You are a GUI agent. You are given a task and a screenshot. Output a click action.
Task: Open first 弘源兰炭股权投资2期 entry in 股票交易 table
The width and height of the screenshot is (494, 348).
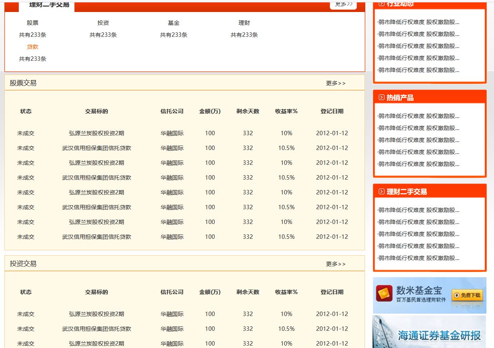click(x=97, y=133)
